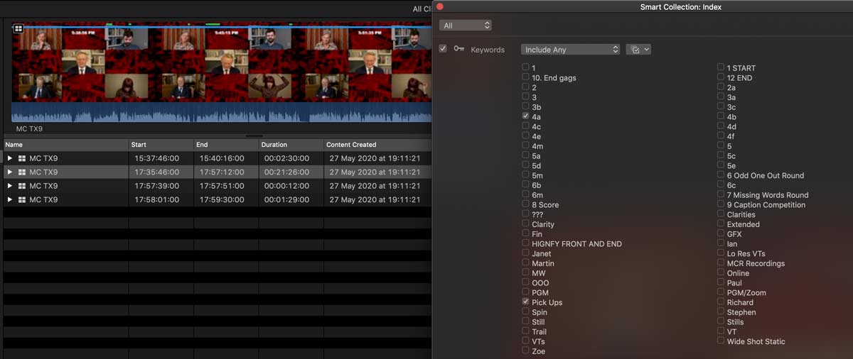Uncheck the 4a keyword

(x=525, y=116)
